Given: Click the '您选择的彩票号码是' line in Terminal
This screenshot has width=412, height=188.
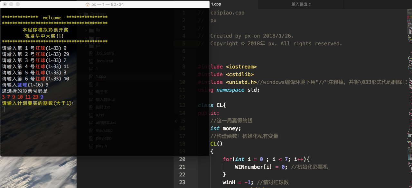Looking at the screenshot, I should (x=25, y=91).
